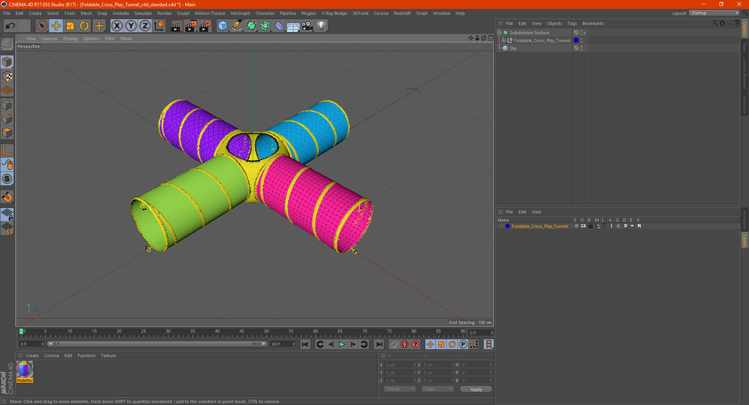Toggle autokeying button
This screenshot has height=405, width=749.
point(405,344)
